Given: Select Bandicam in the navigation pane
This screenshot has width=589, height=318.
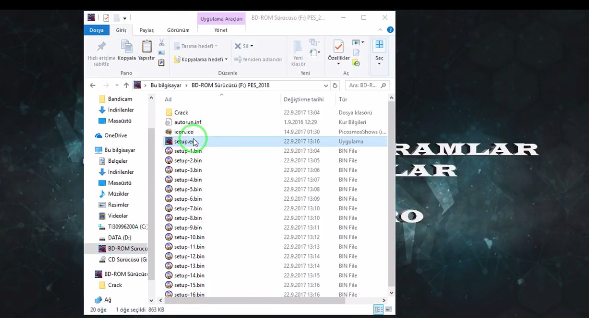Looking at the screenshot, I should point(120,99).
